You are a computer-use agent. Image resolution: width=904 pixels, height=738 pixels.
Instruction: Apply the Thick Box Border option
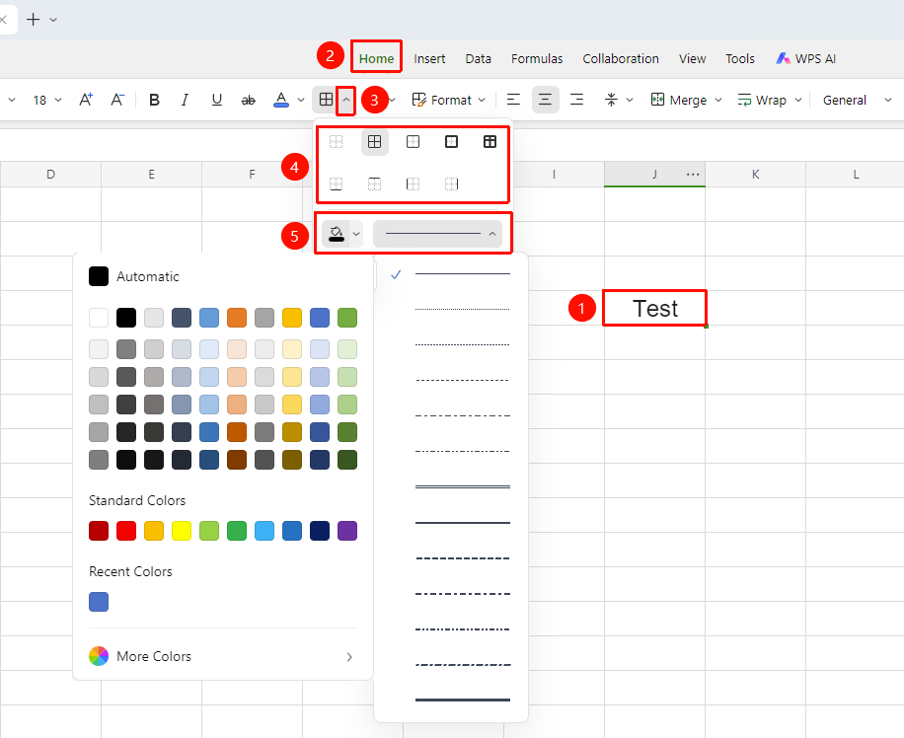click(x=451, y=142)
